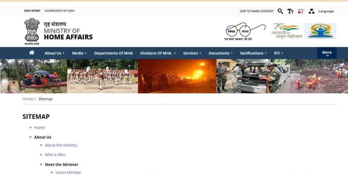Image resolution: width=348 pixels, height=176 pixels.
Task: Expand the Divisions Of MHA menu
Action: click(158, 53)
